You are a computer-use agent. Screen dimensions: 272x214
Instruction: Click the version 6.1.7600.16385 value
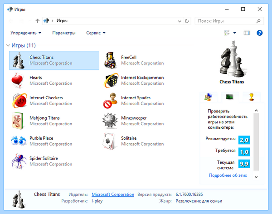pos(189,195)
